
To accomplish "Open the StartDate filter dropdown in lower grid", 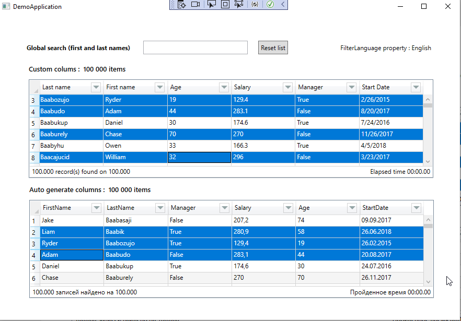I will 417,208.
